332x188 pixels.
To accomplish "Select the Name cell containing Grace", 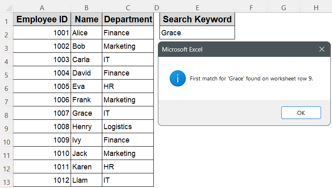I will [86, 113].
